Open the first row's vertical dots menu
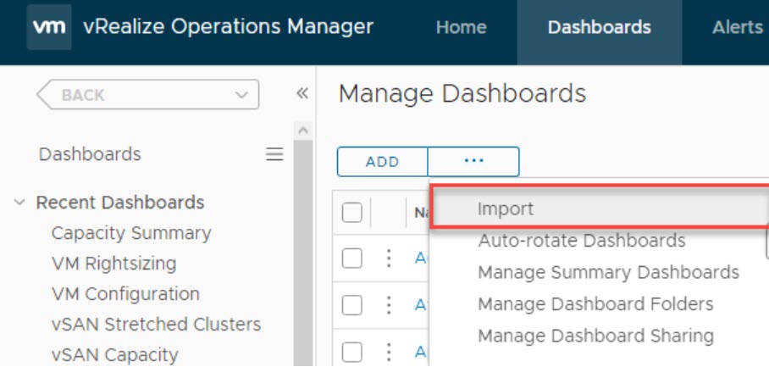The image size is (769, 378). (389, 258)
